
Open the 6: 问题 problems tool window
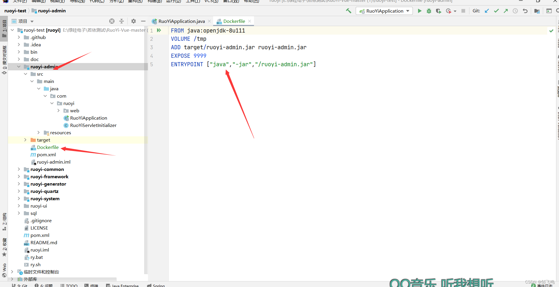pyautogui.click(x=44, y=285)
